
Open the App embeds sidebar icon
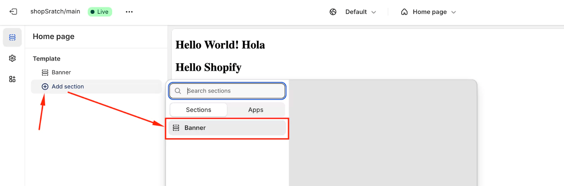pos(12,79)
